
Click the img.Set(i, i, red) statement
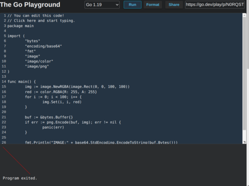click(62, 102)
